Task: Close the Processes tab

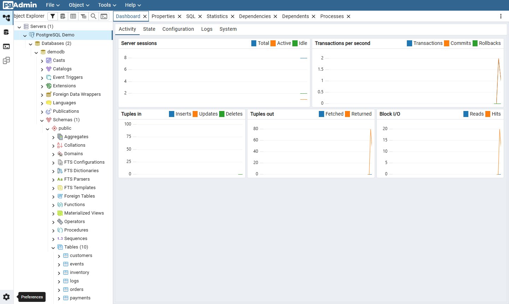Action: click(x=349, y=17)
